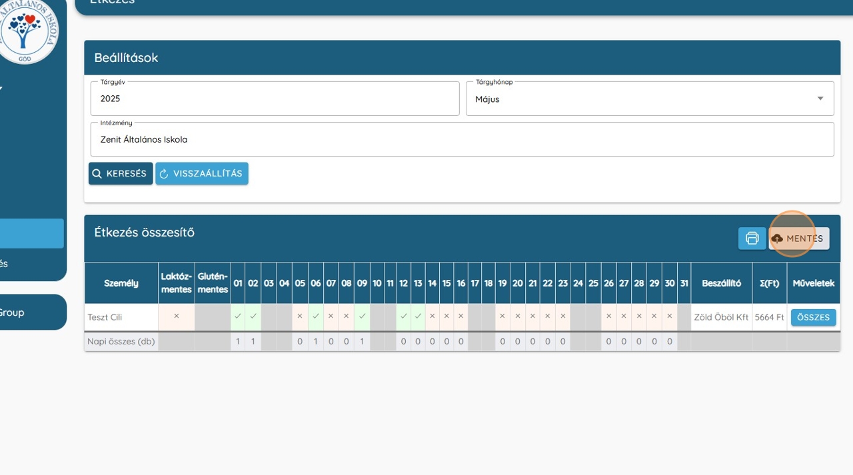Click the Keresés magnifier search button
Screen dimensions: 853x475
pyautogui.click(x=121, y=174)
